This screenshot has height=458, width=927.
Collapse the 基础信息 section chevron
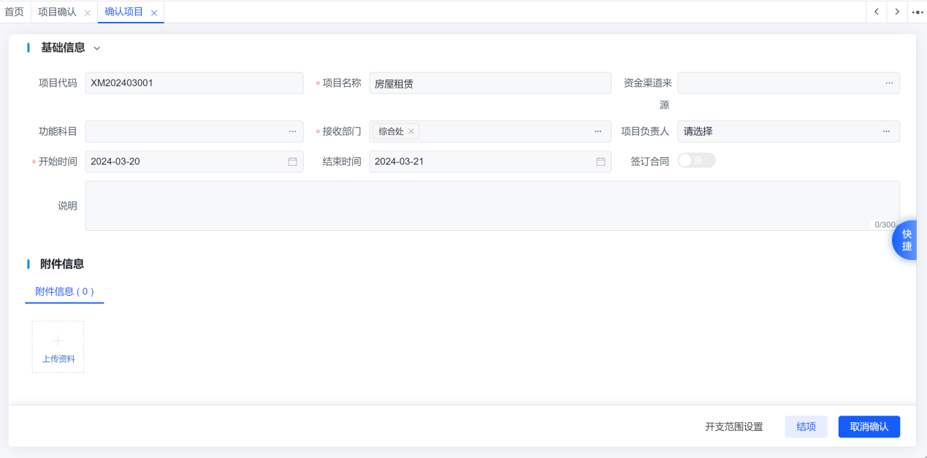[97, 48]
